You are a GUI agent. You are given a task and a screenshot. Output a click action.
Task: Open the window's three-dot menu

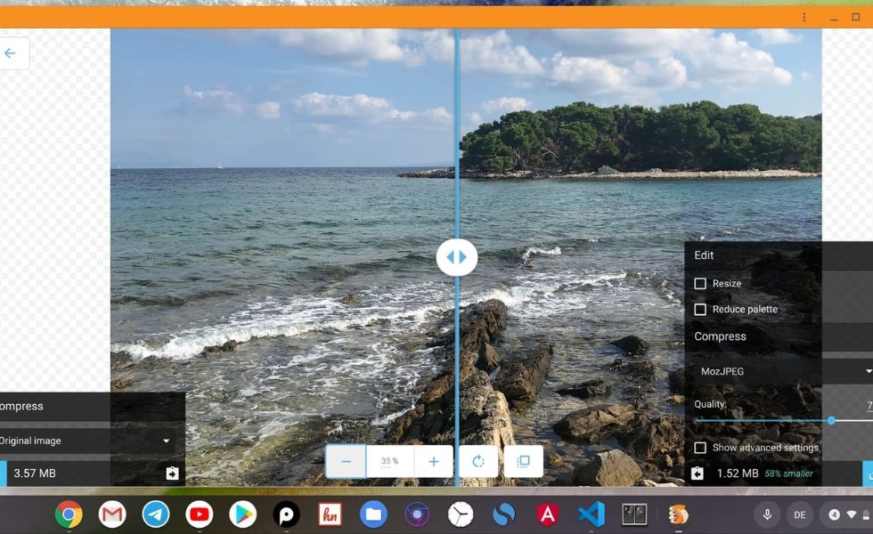click(804, 17)
